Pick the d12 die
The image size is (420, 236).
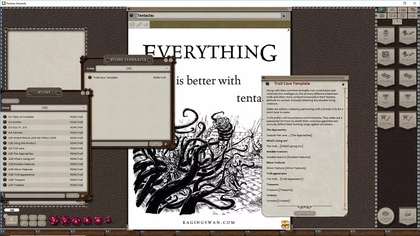65,221
